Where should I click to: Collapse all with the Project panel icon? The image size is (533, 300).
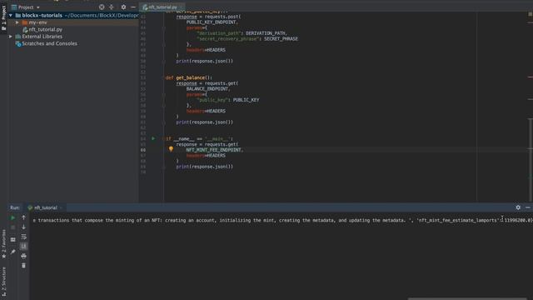tap(111, 7)
